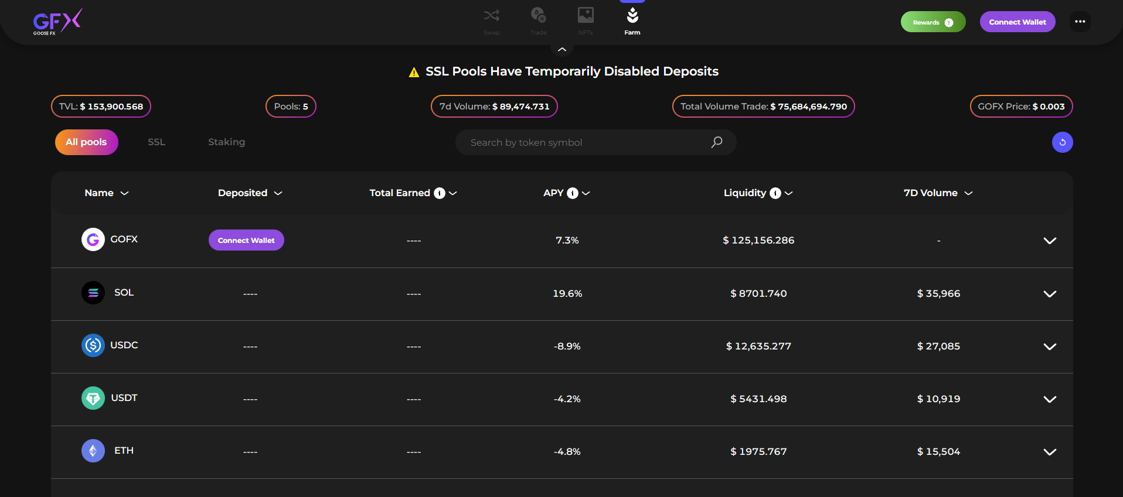The image size is (1123, 497).
Task: Click the -8.9% APY value
Action: [x=567, y=347]
